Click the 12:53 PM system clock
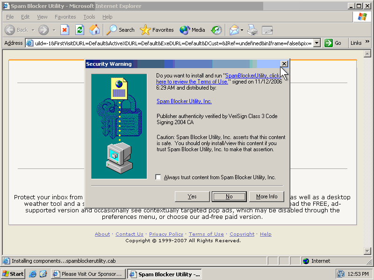This screenshot has height=280, width=374. tap(358, 274)
